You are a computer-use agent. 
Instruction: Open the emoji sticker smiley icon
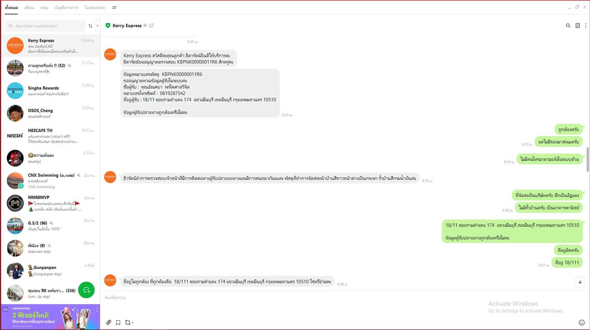(x=582, y=322)
